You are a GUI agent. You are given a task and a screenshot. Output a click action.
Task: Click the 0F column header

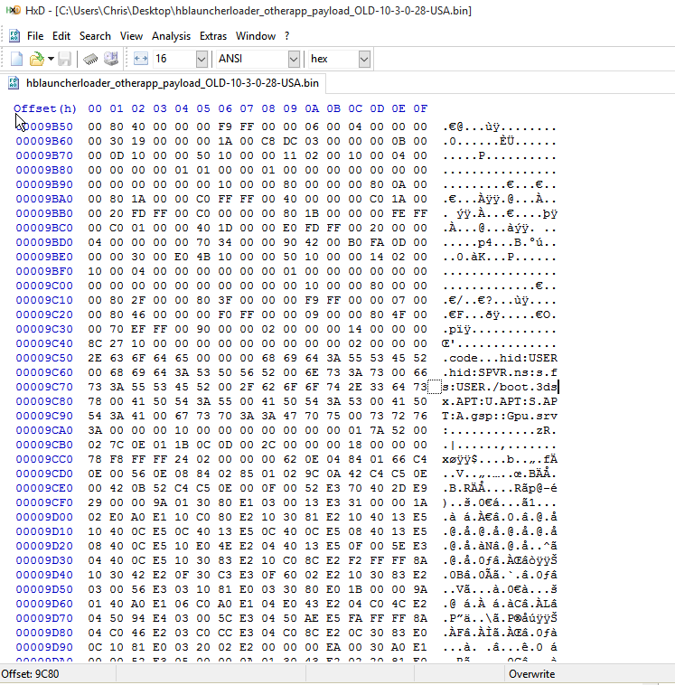click(420, 108)
